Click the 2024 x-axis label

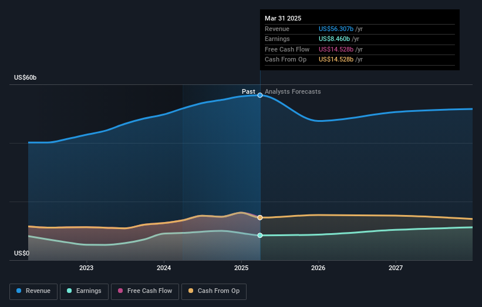[x=164, y=268]
